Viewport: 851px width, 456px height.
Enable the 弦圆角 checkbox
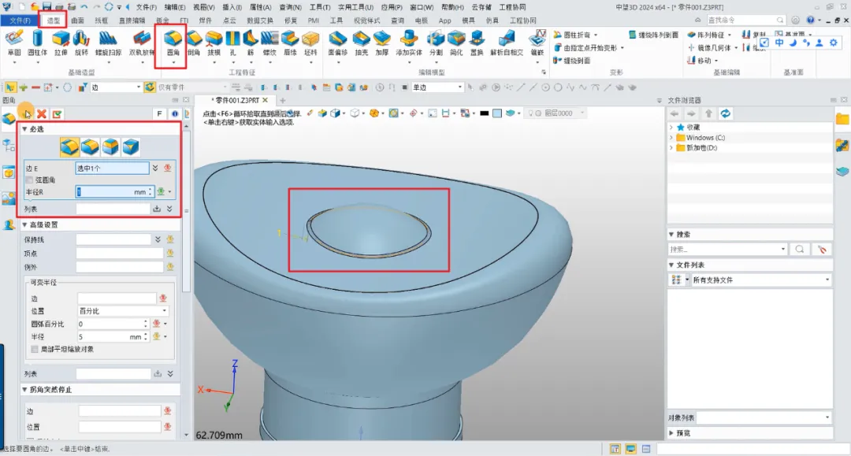[31, 180]
